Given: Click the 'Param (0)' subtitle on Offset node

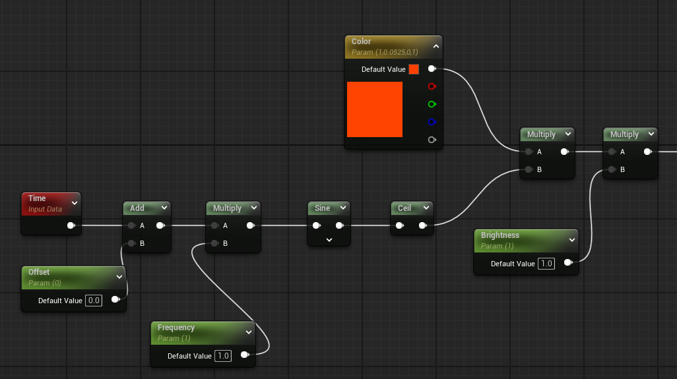Looking at the screenshot, I should 44,283.
